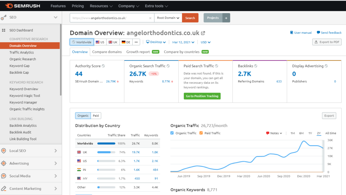Toggle the Paid Traffic checkbox
346x195 pixels.
point(201,133)
